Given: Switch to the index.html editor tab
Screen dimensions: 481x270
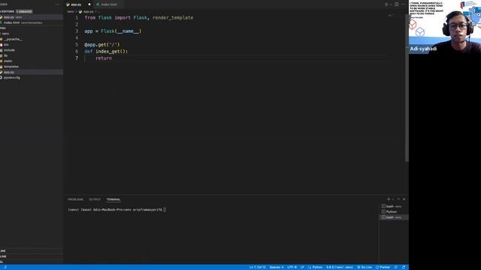Looking at the screenshot, I should click(108, 4).
